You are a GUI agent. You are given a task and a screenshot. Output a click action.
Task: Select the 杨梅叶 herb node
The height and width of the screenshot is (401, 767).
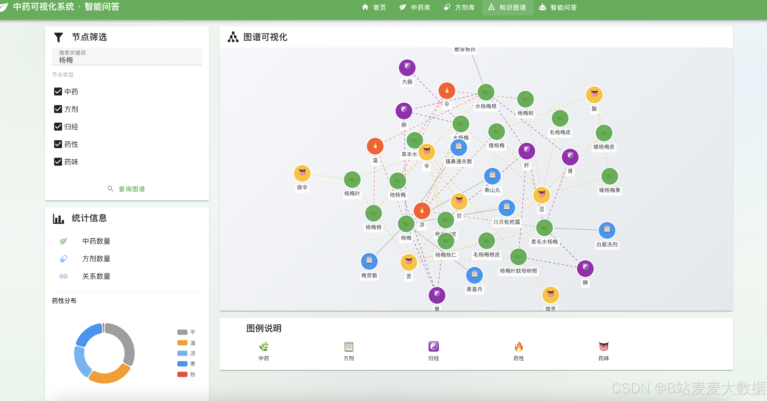[352, 179]
